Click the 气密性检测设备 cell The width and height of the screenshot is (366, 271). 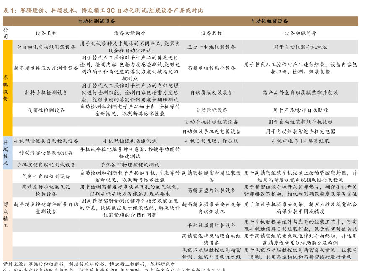tap(46, 110)
